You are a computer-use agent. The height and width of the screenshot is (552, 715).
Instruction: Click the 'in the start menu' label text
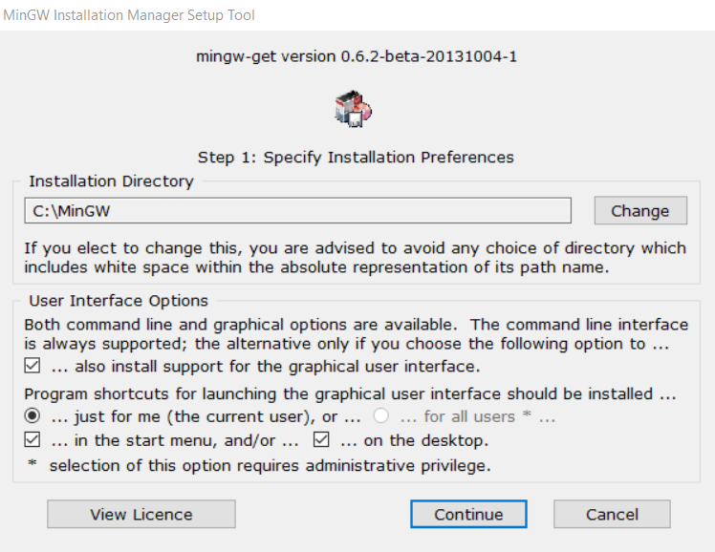[x=175, y=440]
